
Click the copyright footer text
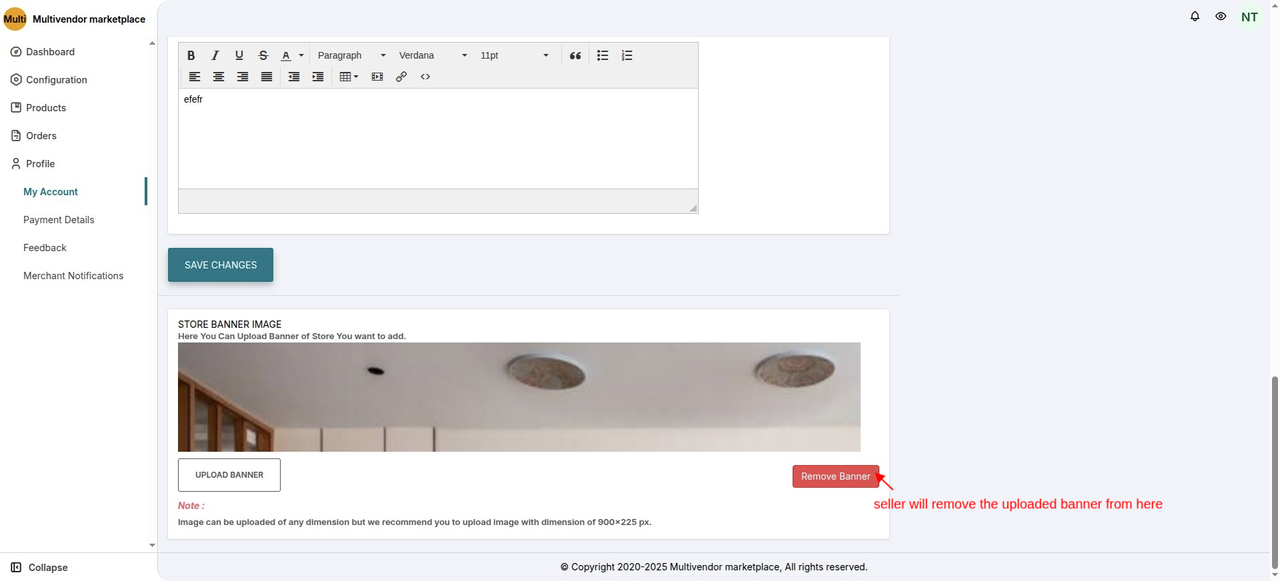pos(714,567)
